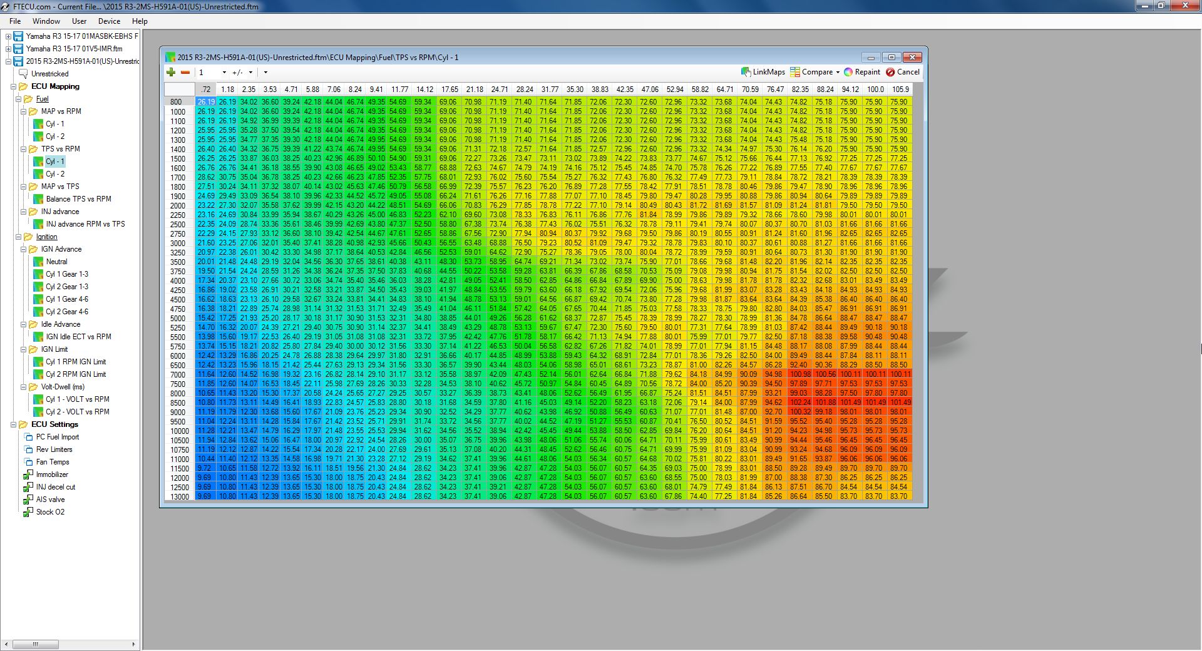Open the increment value dropdown

223,73
